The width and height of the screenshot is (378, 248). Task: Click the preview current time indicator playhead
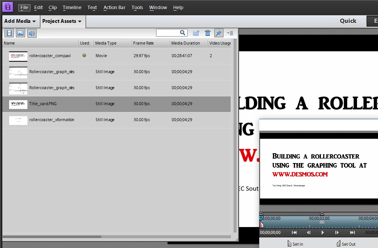tap(261, 219)
